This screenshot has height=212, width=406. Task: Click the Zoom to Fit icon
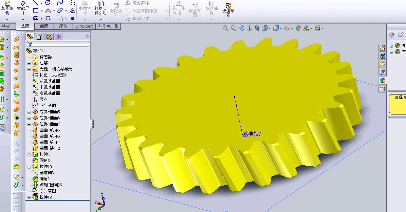click(225, 28)
